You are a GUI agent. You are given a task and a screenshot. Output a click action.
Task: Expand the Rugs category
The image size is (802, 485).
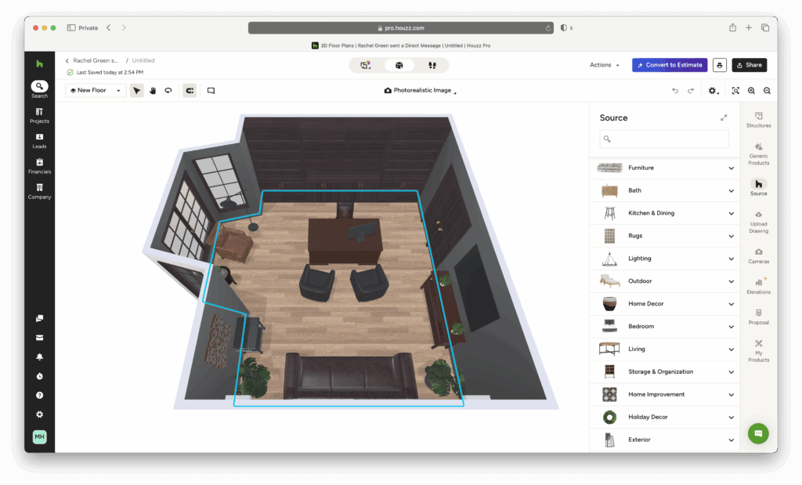[663, 235]
